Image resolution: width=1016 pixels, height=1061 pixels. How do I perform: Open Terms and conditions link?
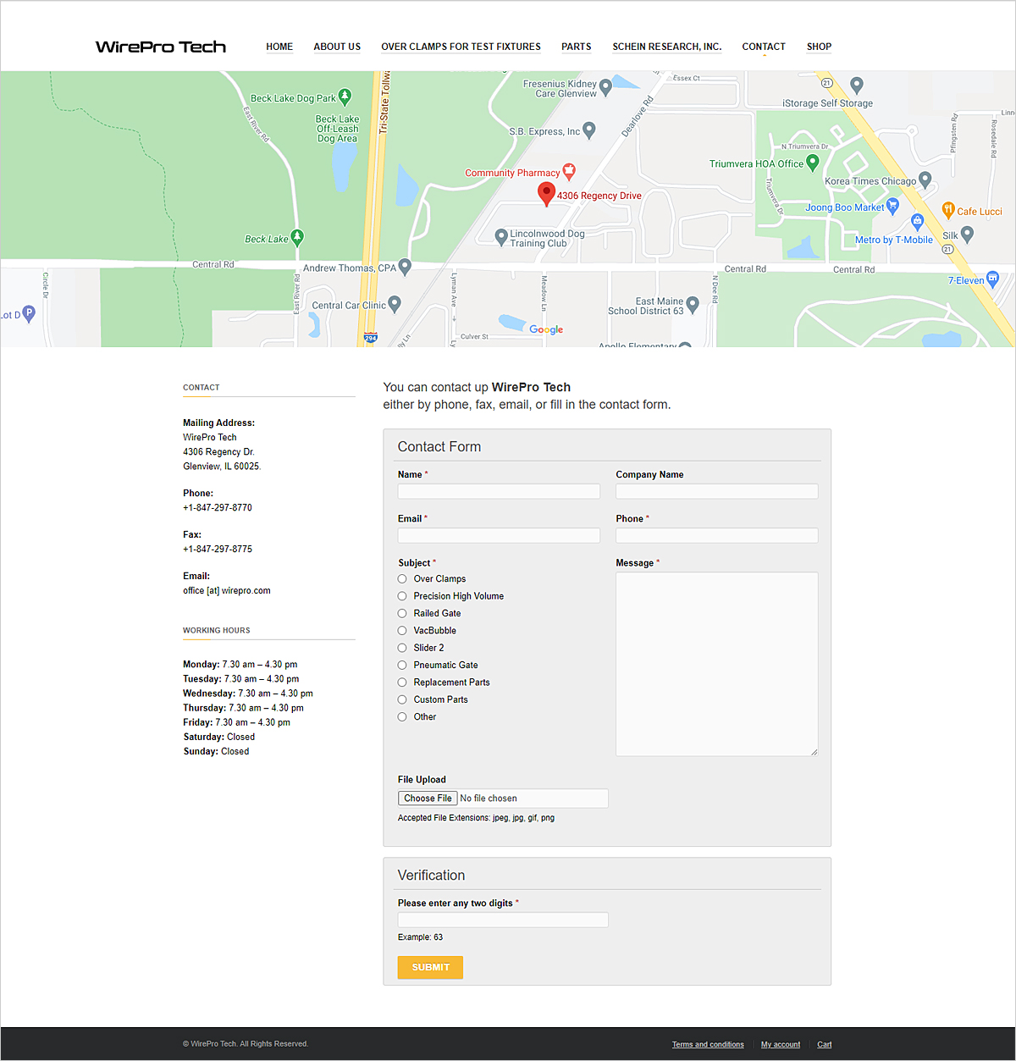click(708, 1044)
